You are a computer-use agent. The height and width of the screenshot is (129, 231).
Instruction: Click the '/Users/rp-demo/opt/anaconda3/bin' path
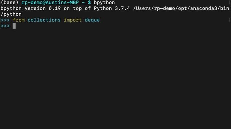tap(181, 9)
